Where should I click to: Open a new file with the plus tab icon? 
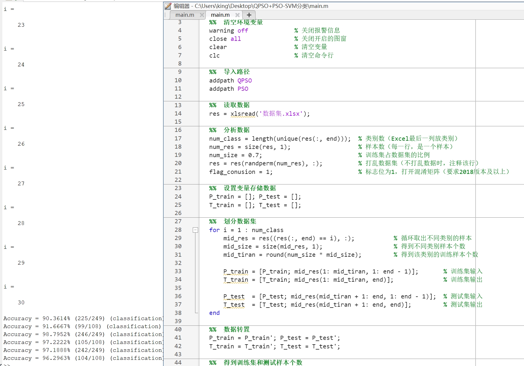(x=249, y=15)
